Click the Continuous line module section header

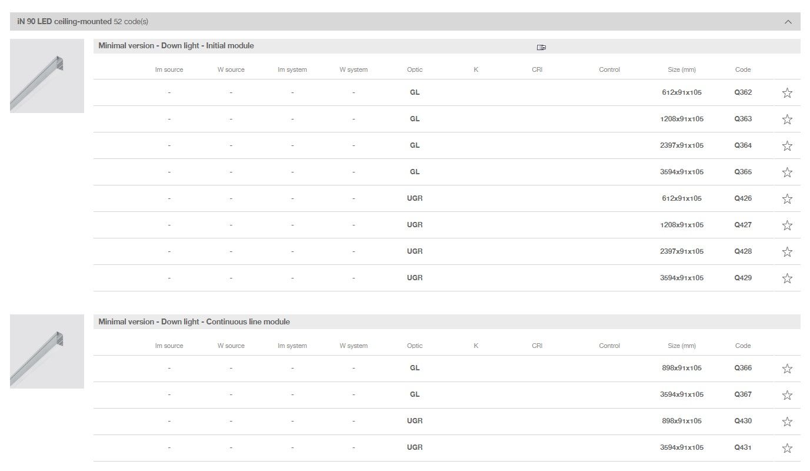tap(194, 322)
